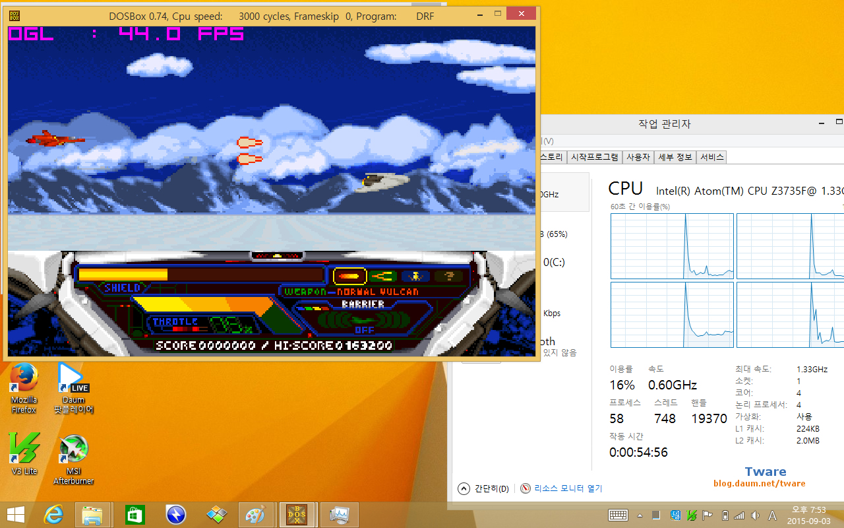This screenshot has width=844, height=528.
Task: Click the process count 58
Action: pos(617,418)
